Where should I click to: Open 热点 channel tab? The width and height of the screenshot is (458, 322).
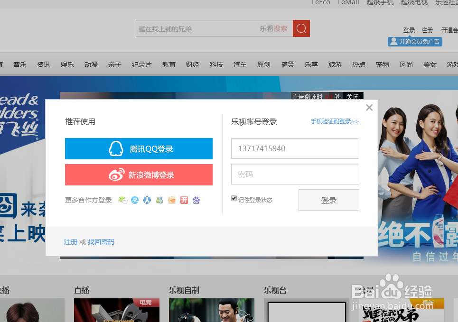point(359,64)
